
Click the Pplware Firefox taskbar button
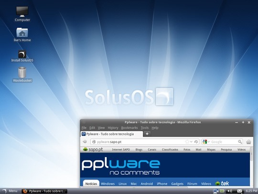44,191
